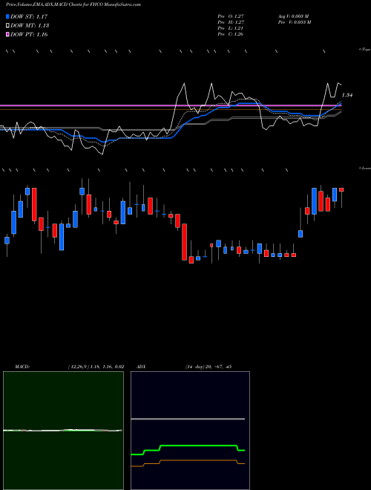Click the 'Avg V: 0.003 M' value
The height and width of the screenshot is (490, 371).
point(293,16)
